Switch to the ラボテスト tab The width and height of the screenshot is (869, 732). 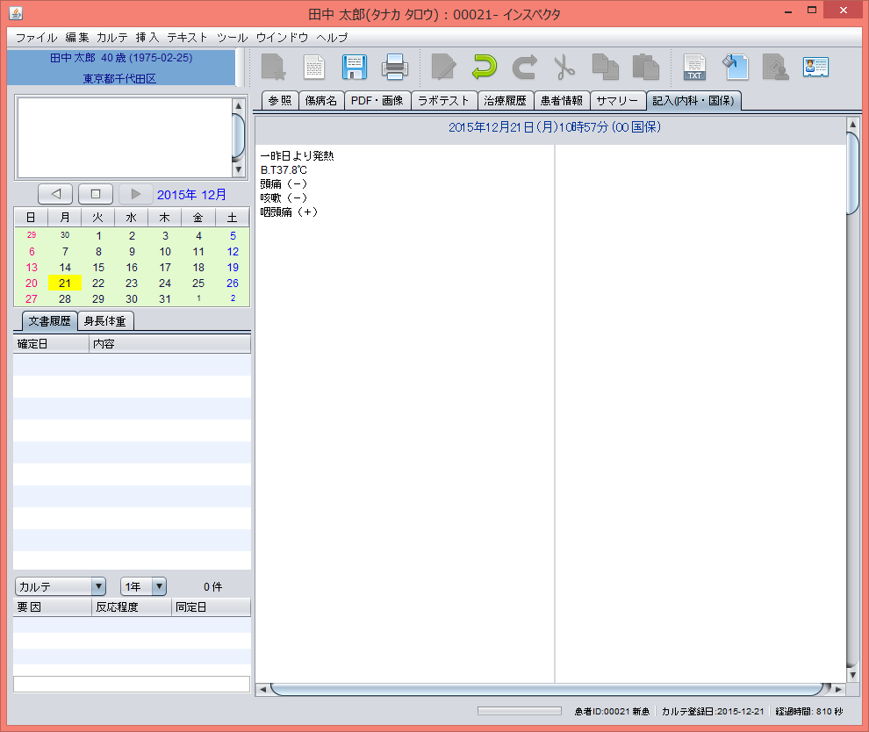tap(444, 100)
